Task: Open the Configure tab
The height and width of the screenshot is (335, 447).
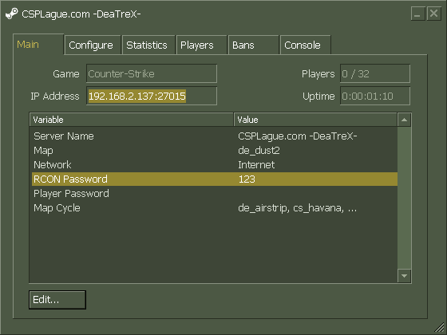Action: point(93,45)
